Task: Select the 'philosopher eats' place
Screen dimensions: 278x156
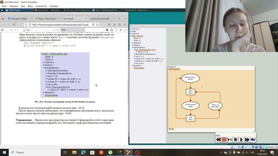Action: (x=190, y=106)
